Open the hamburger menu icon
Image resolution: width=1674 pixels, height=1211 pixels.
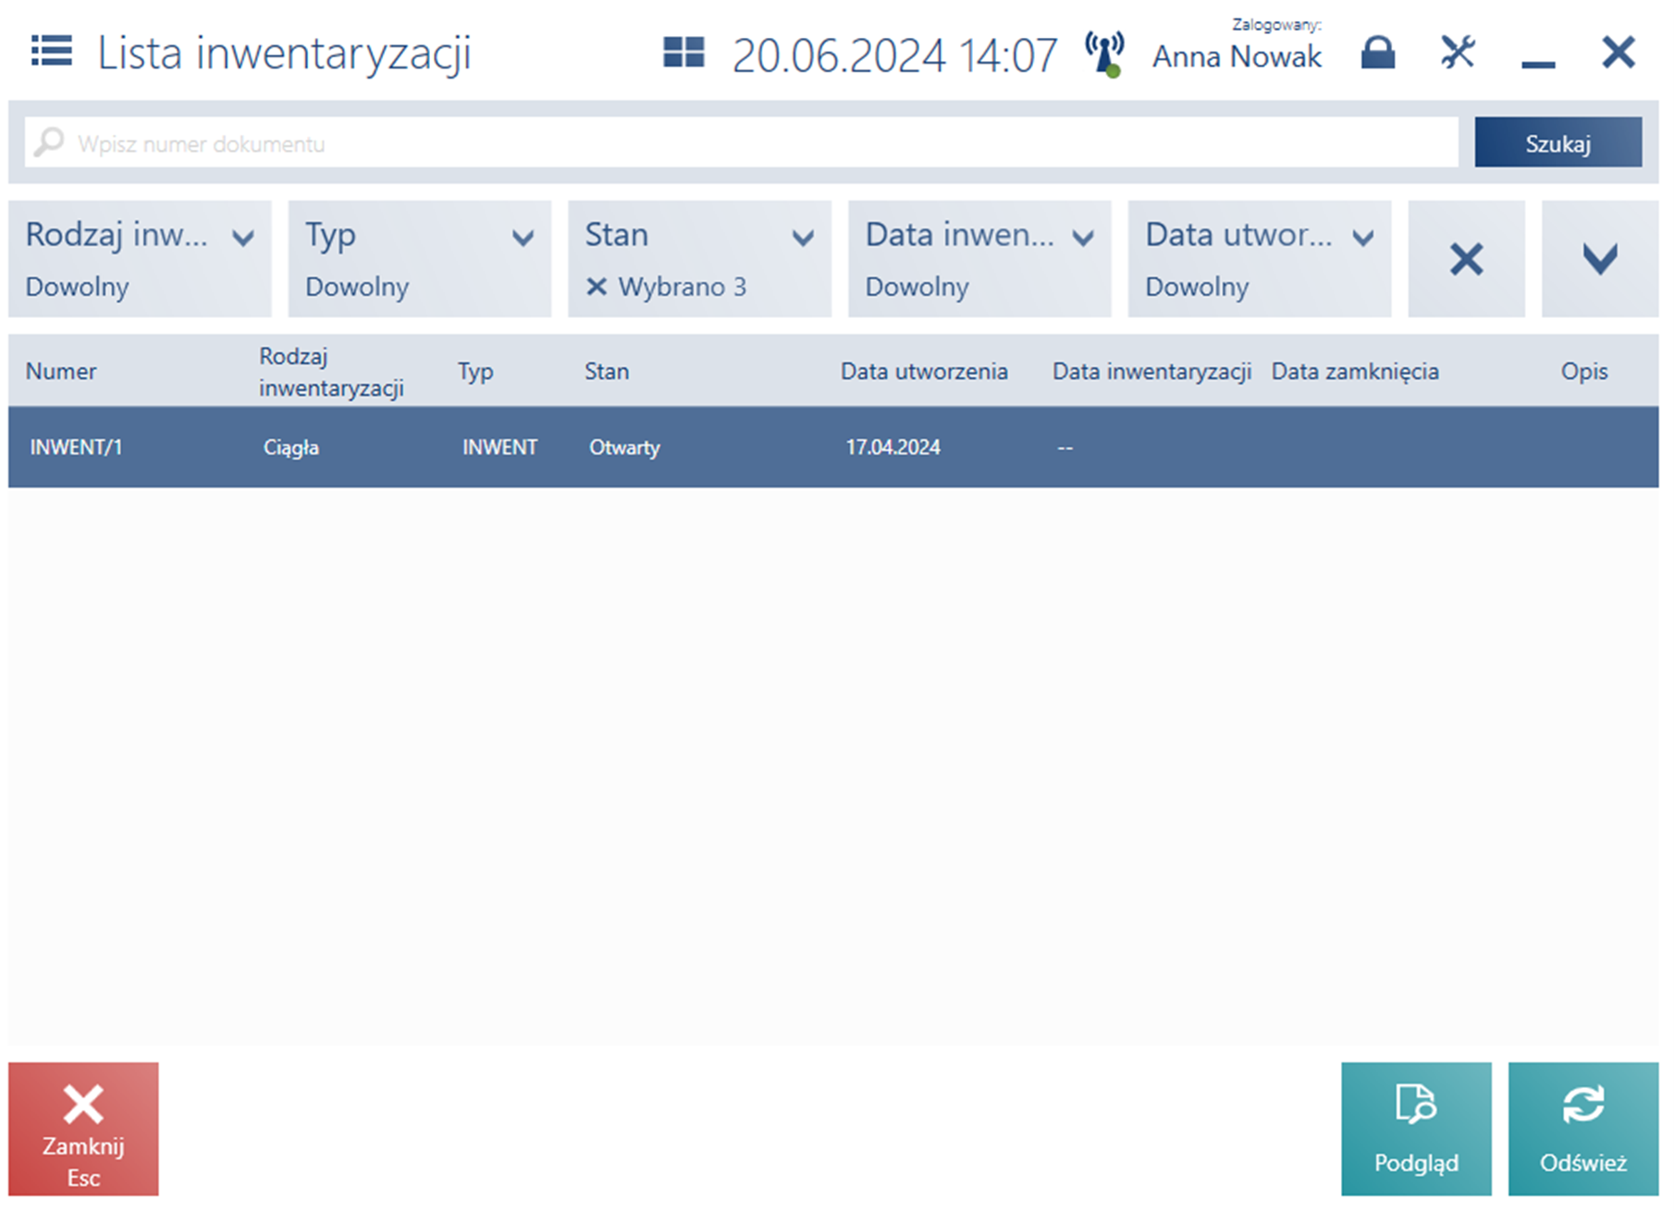pos(51,51)
